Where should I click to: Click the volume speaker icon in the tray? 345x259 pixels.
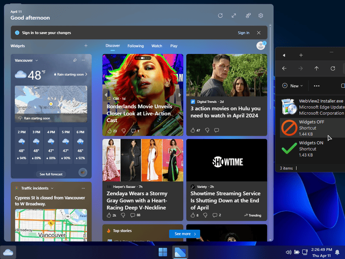click(x=289, y=253)
